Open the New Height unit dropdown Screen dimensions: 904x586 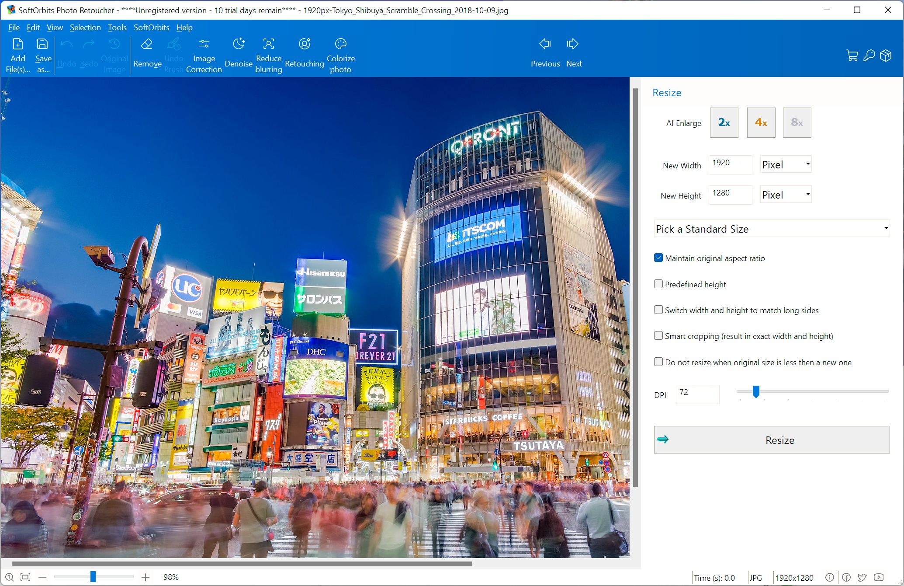[786, 195]
